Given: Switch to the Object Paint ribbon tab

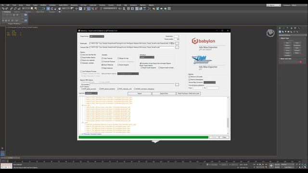Looking at the screenshot, I should 40,12.
